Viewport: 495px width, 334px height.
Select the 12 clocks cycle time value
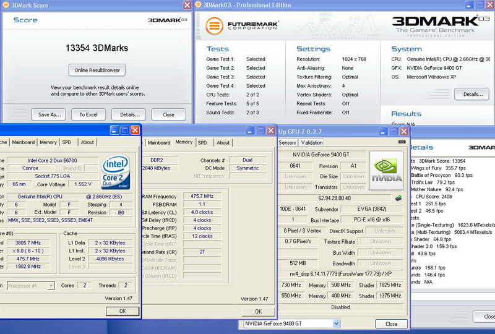pos(202,236)
